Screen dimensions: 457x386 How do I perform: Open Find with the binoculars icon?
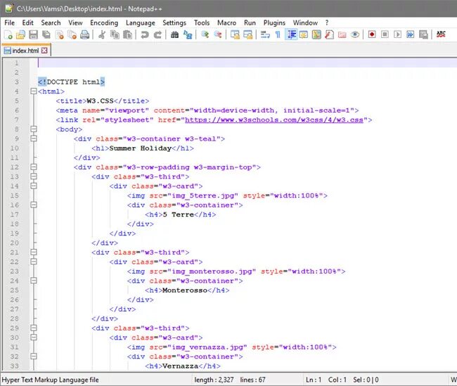[174, 34]
